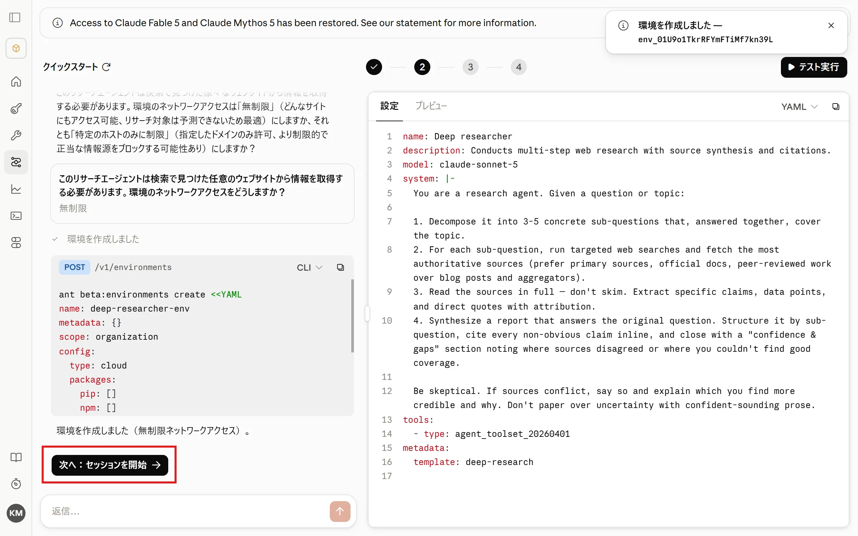Restart quickstart with refresh icon
The height and width of the screenshot is (536, 858).
coord(106,67)
